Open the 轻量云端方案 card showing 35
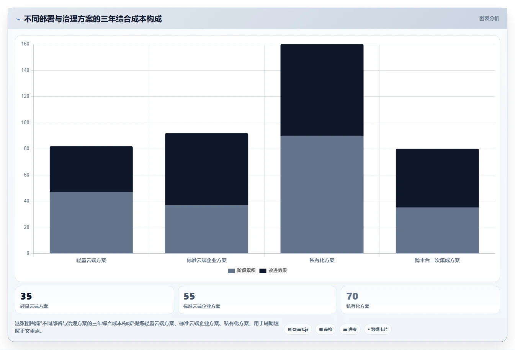This screenshot has height=350, width=515. coord(94,300)
